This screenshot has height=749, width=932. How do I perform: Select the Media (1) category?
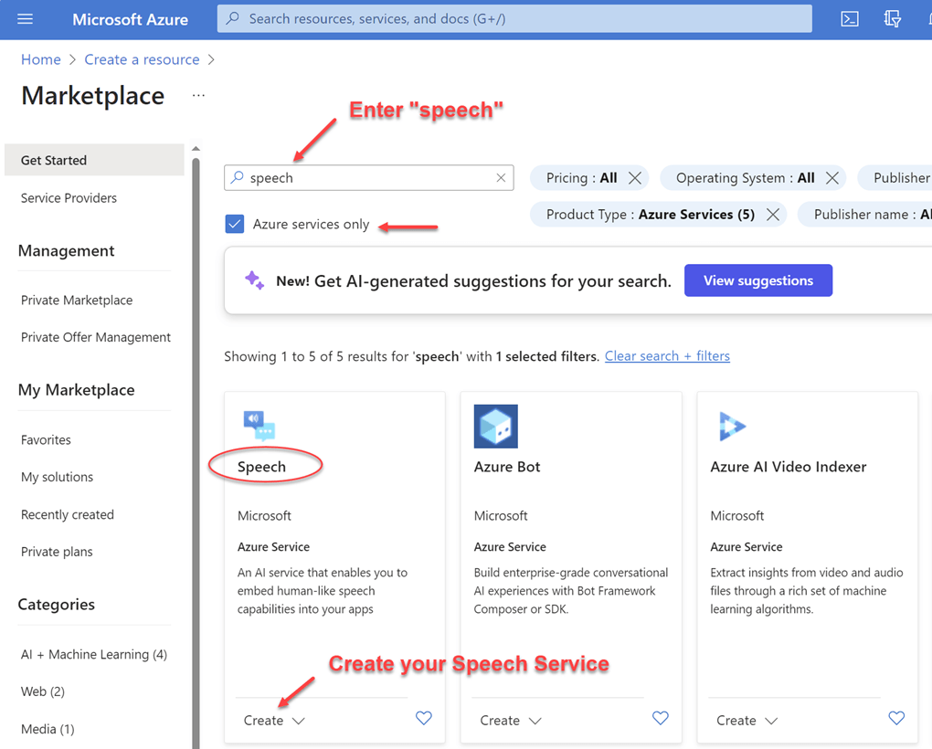pyautogui.click(x=48, y=729)
